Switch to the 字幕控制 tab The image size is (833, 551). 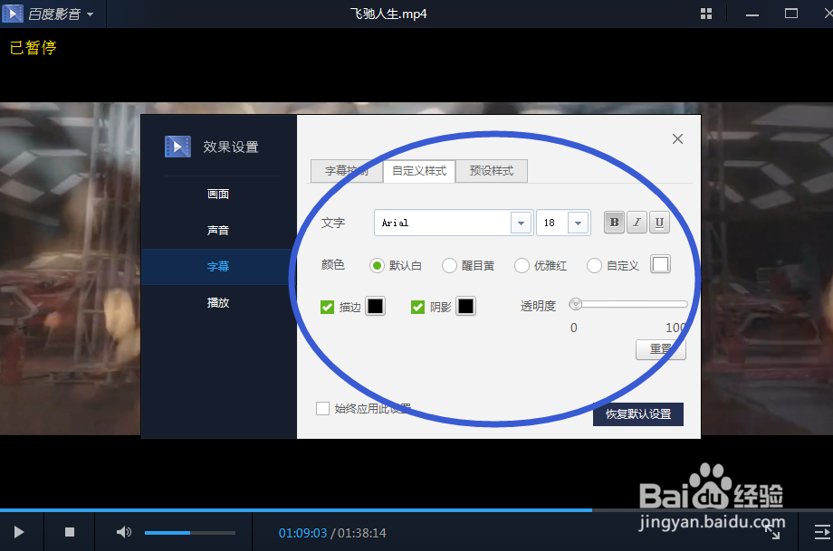click(347, 171)
